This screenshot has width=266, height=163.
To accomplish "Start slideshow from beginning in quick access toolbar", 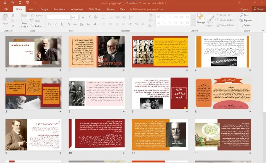I will tap(27, 3).
